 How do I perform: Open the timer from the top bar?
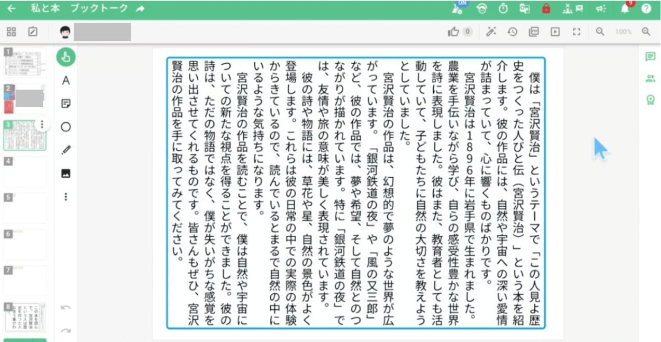click(x=503, y=9)
